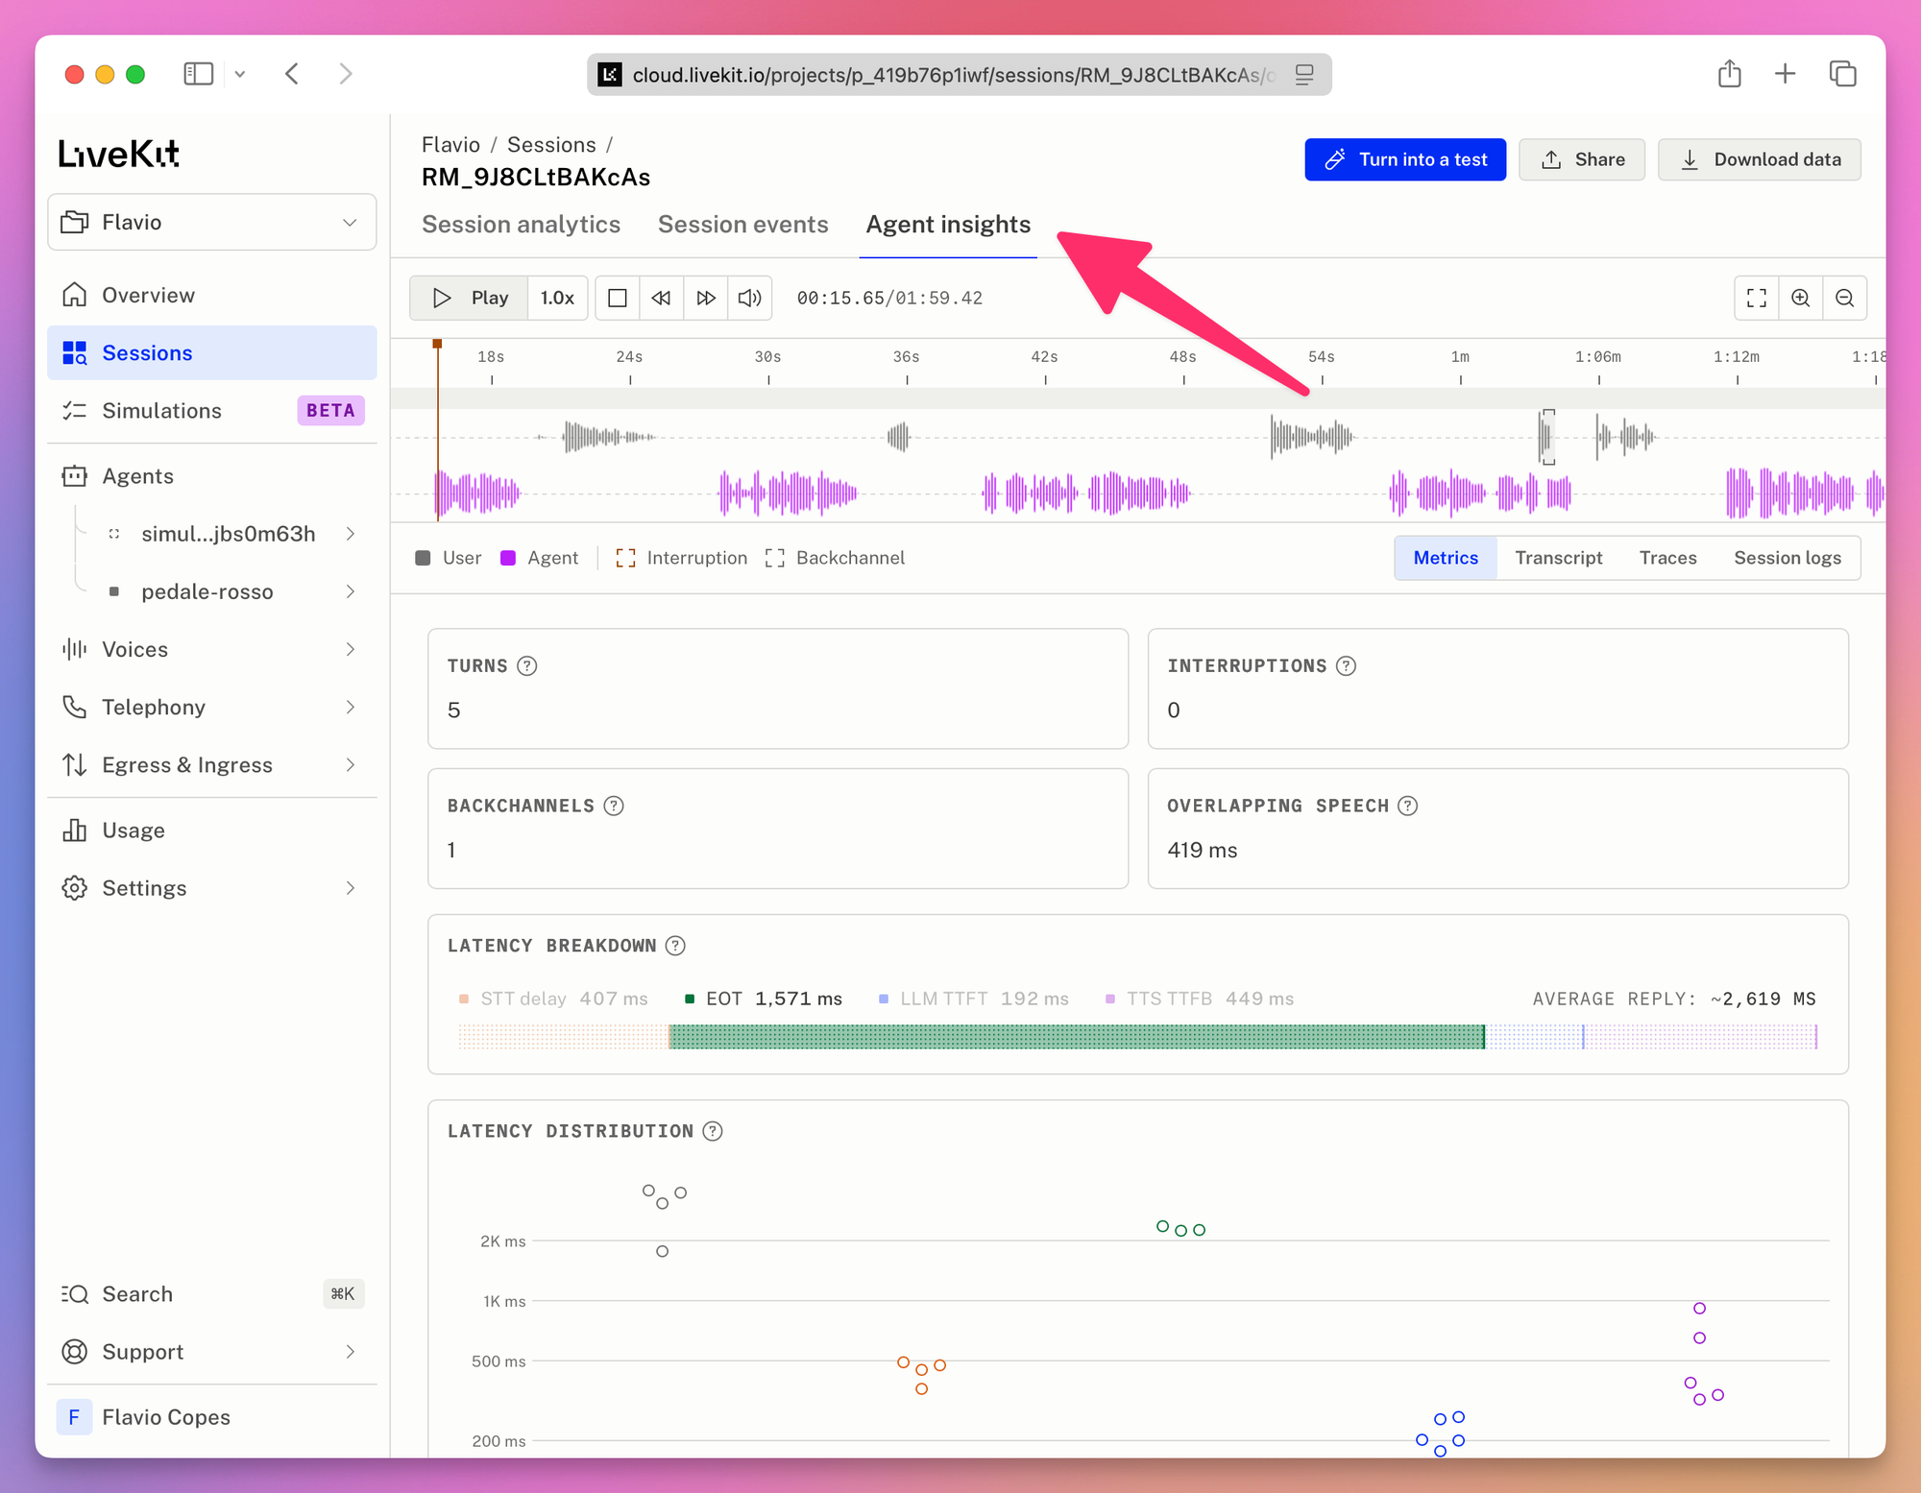This screenshot has width=1921, height=1493.
Task: Open the sidebar options dropdown arrow
Action: click(240, 74)
